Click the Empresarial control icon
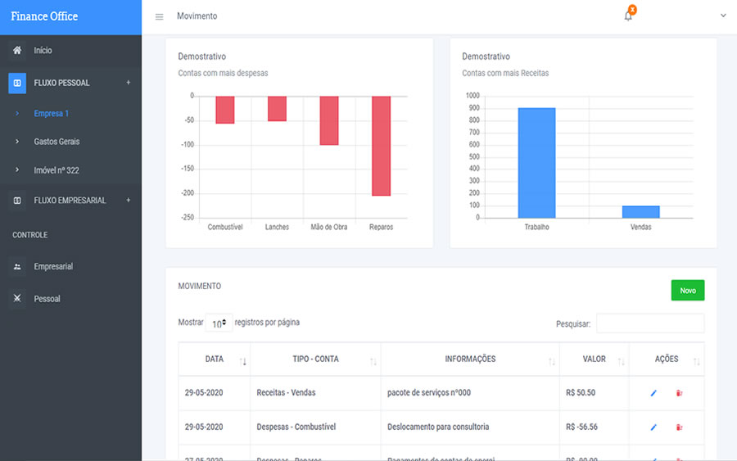The image size is (737, 461). (x=18, y=267)
